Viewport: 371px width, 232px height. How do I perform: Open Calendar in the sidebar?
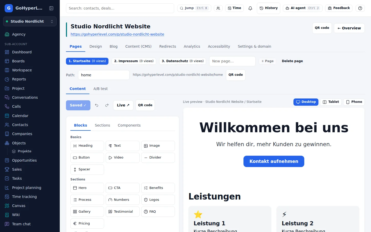[x=30, y=116]
